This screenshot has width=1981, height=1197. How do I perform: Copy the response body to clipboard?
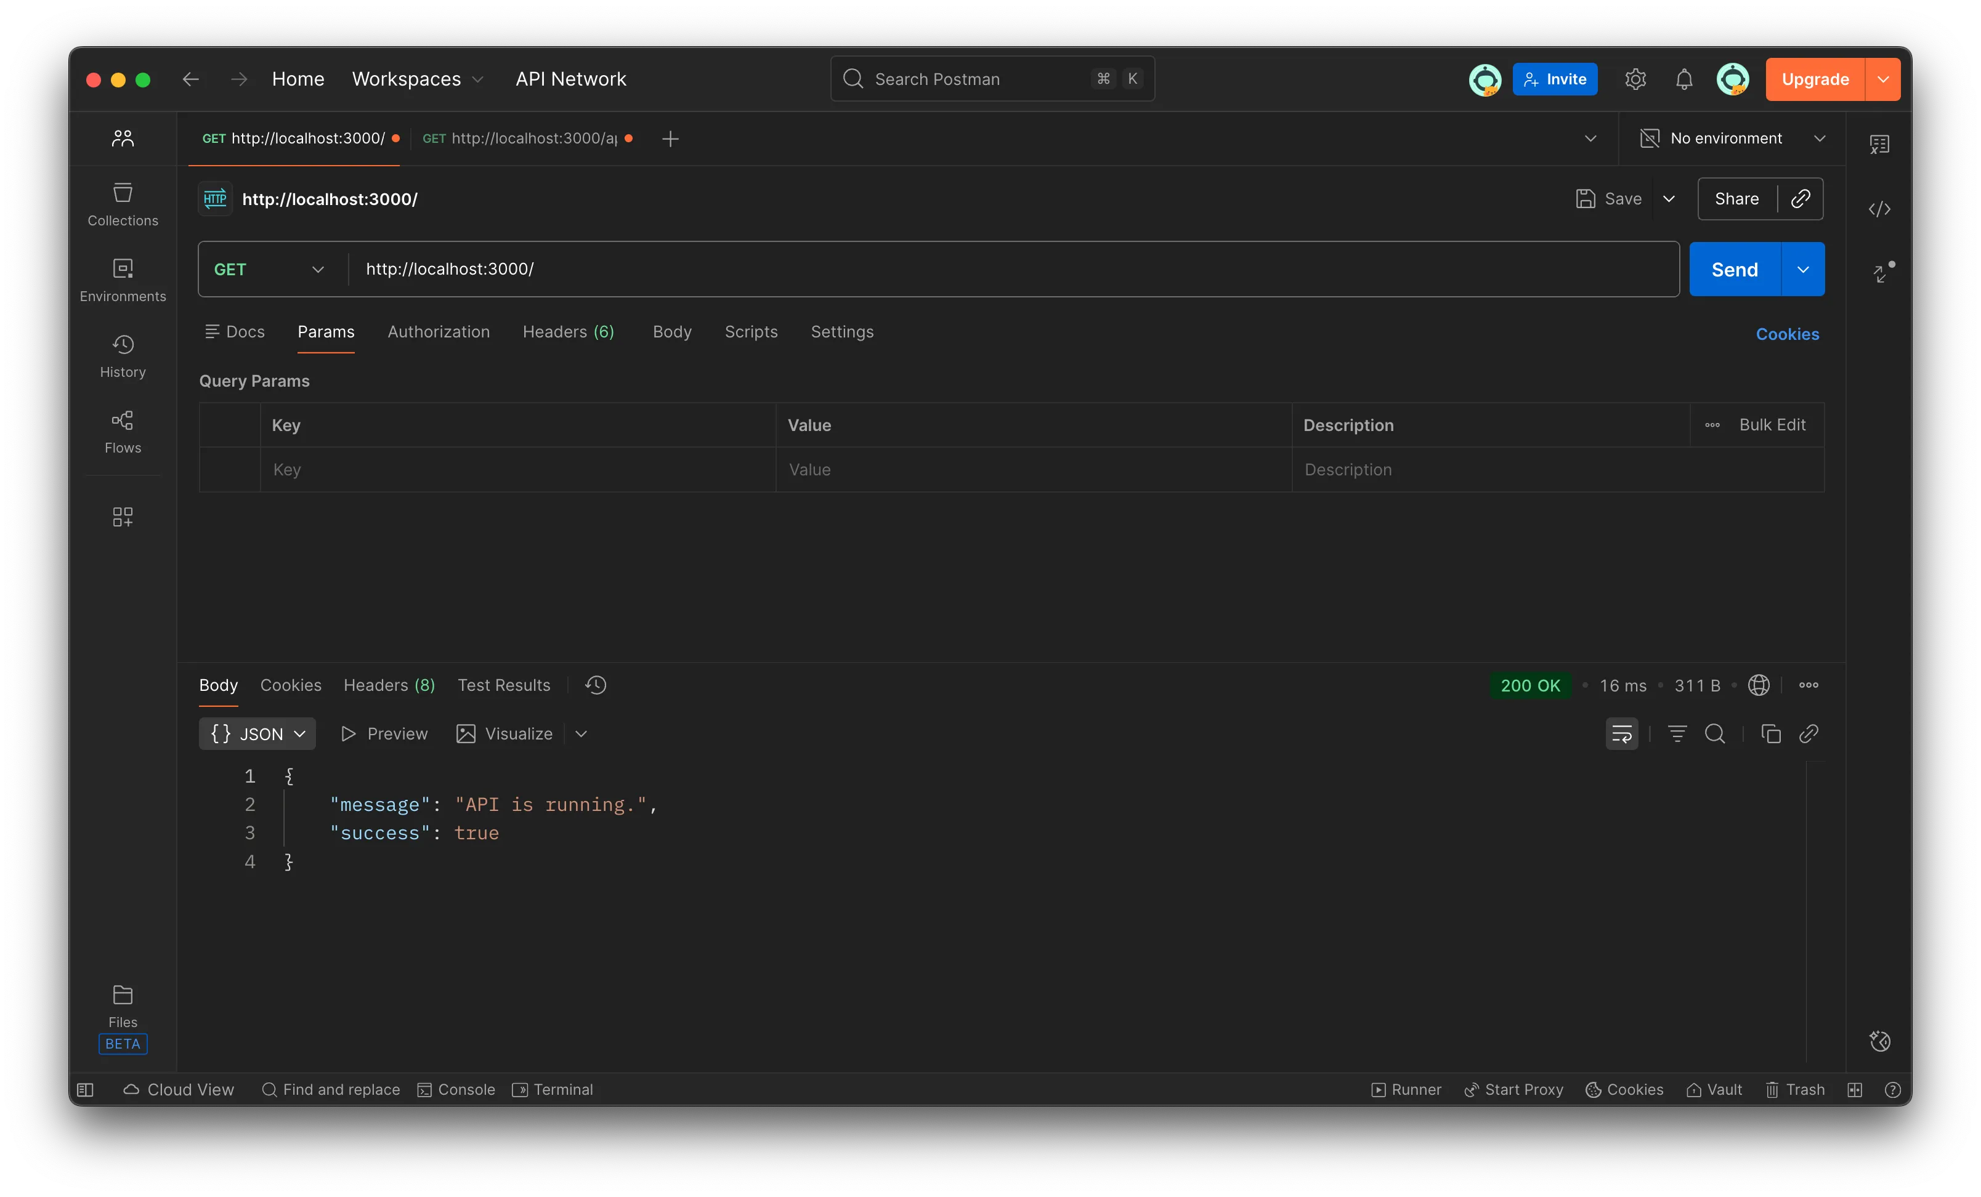click(1770, 733)
